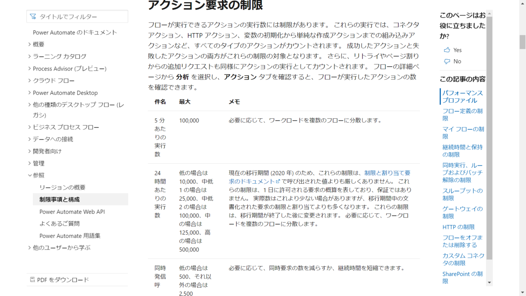Open リージョンの概要 page
Image resolution: width=526 pixels, height=296 pixels.
62,187
